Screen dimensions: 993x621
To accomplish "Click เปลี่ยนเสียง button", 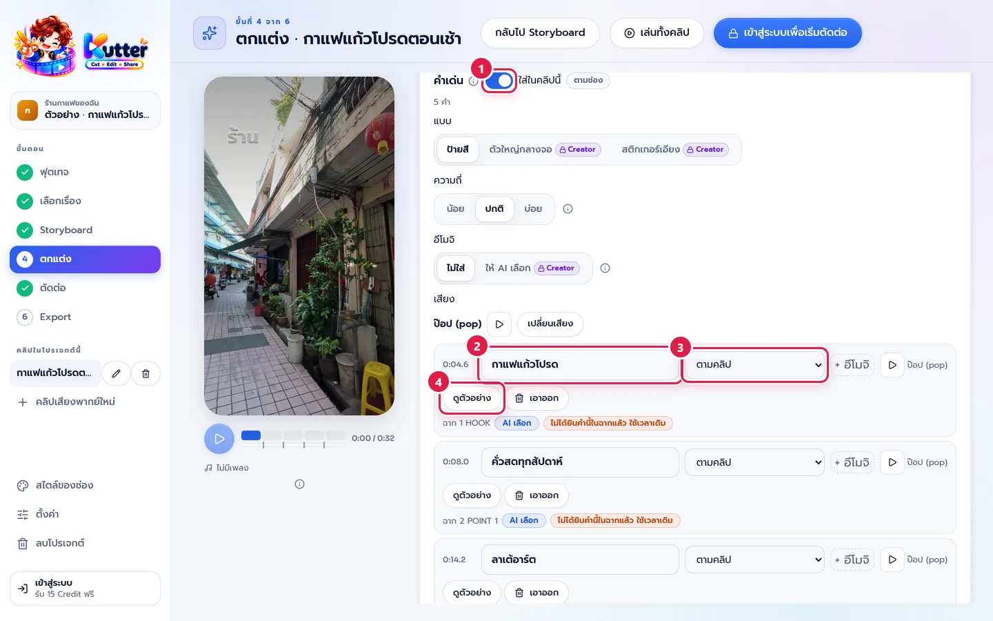I will coord(550,324).
